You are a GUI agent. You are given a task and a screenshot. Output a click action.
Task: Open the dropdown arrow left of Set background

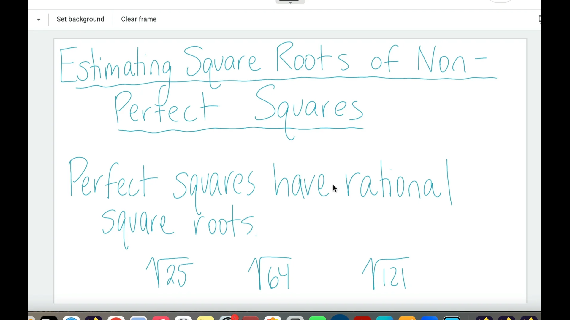39,20
